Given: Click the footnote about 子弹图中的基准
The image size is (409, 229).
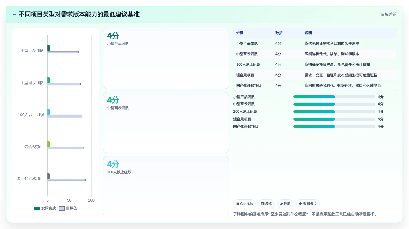Looking at the screenshot, I should [x=306, y=214].
